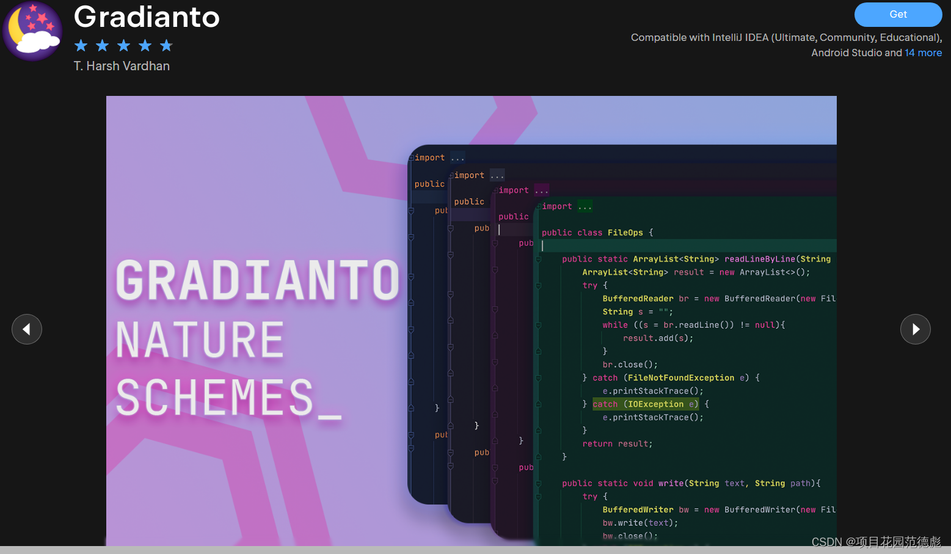This screenshot has height=554, width=951.
Task: Click the 'return result;' code line
Action: (x=618, y=444)
